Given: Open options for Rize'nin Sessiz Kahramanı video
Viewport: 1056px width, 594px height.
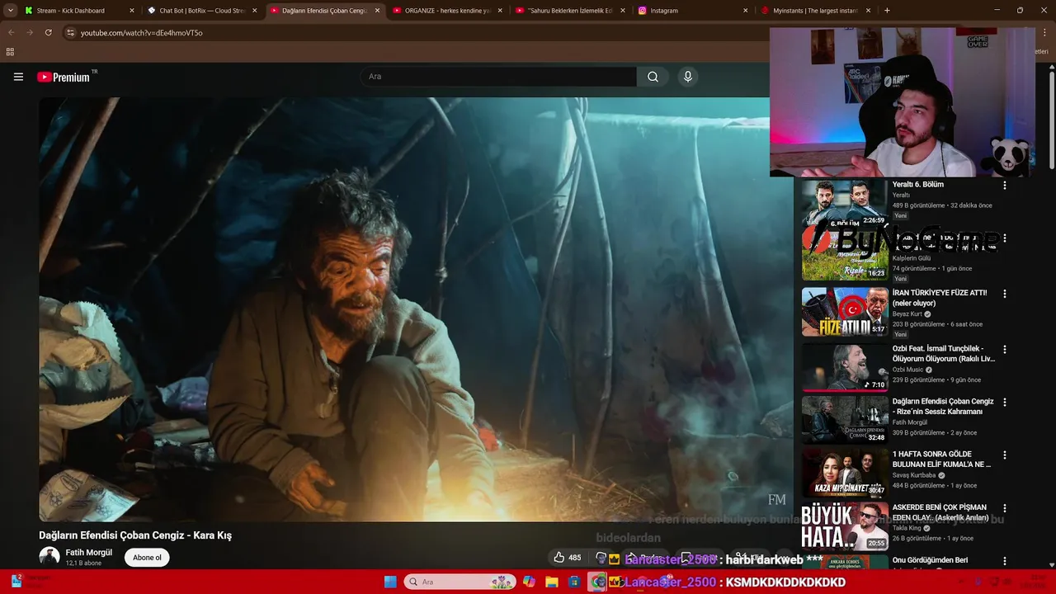Looking at the screenshot, I should [x=1004, y=402].
